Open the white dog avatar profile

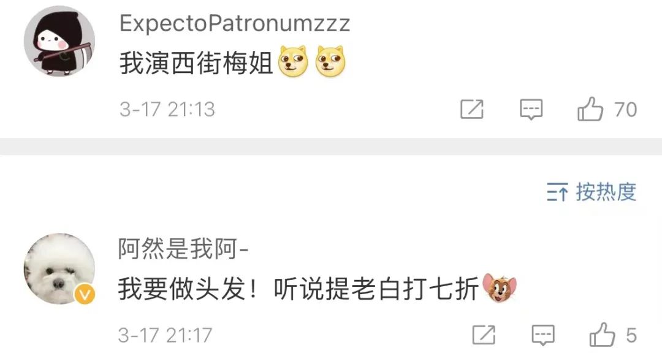point(59,268)
